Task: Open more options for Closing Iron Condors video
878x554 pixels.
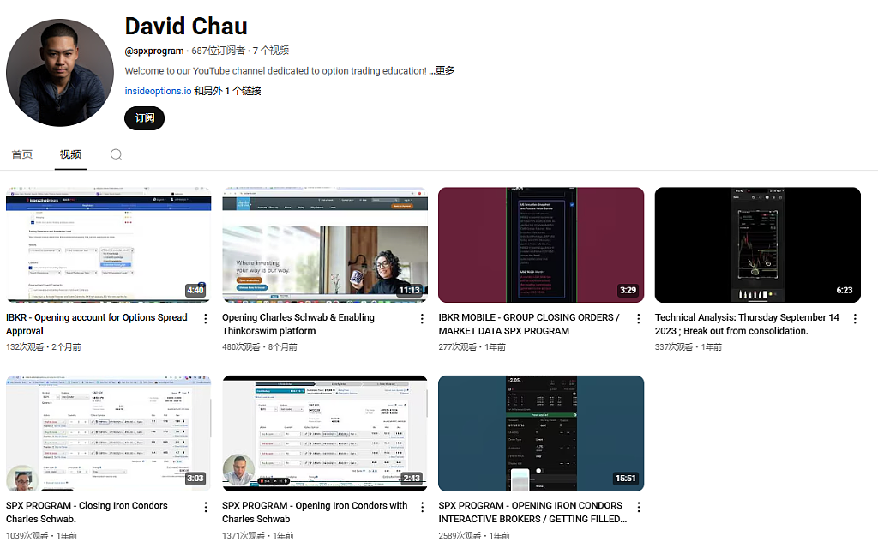Action: pos(206,507)
